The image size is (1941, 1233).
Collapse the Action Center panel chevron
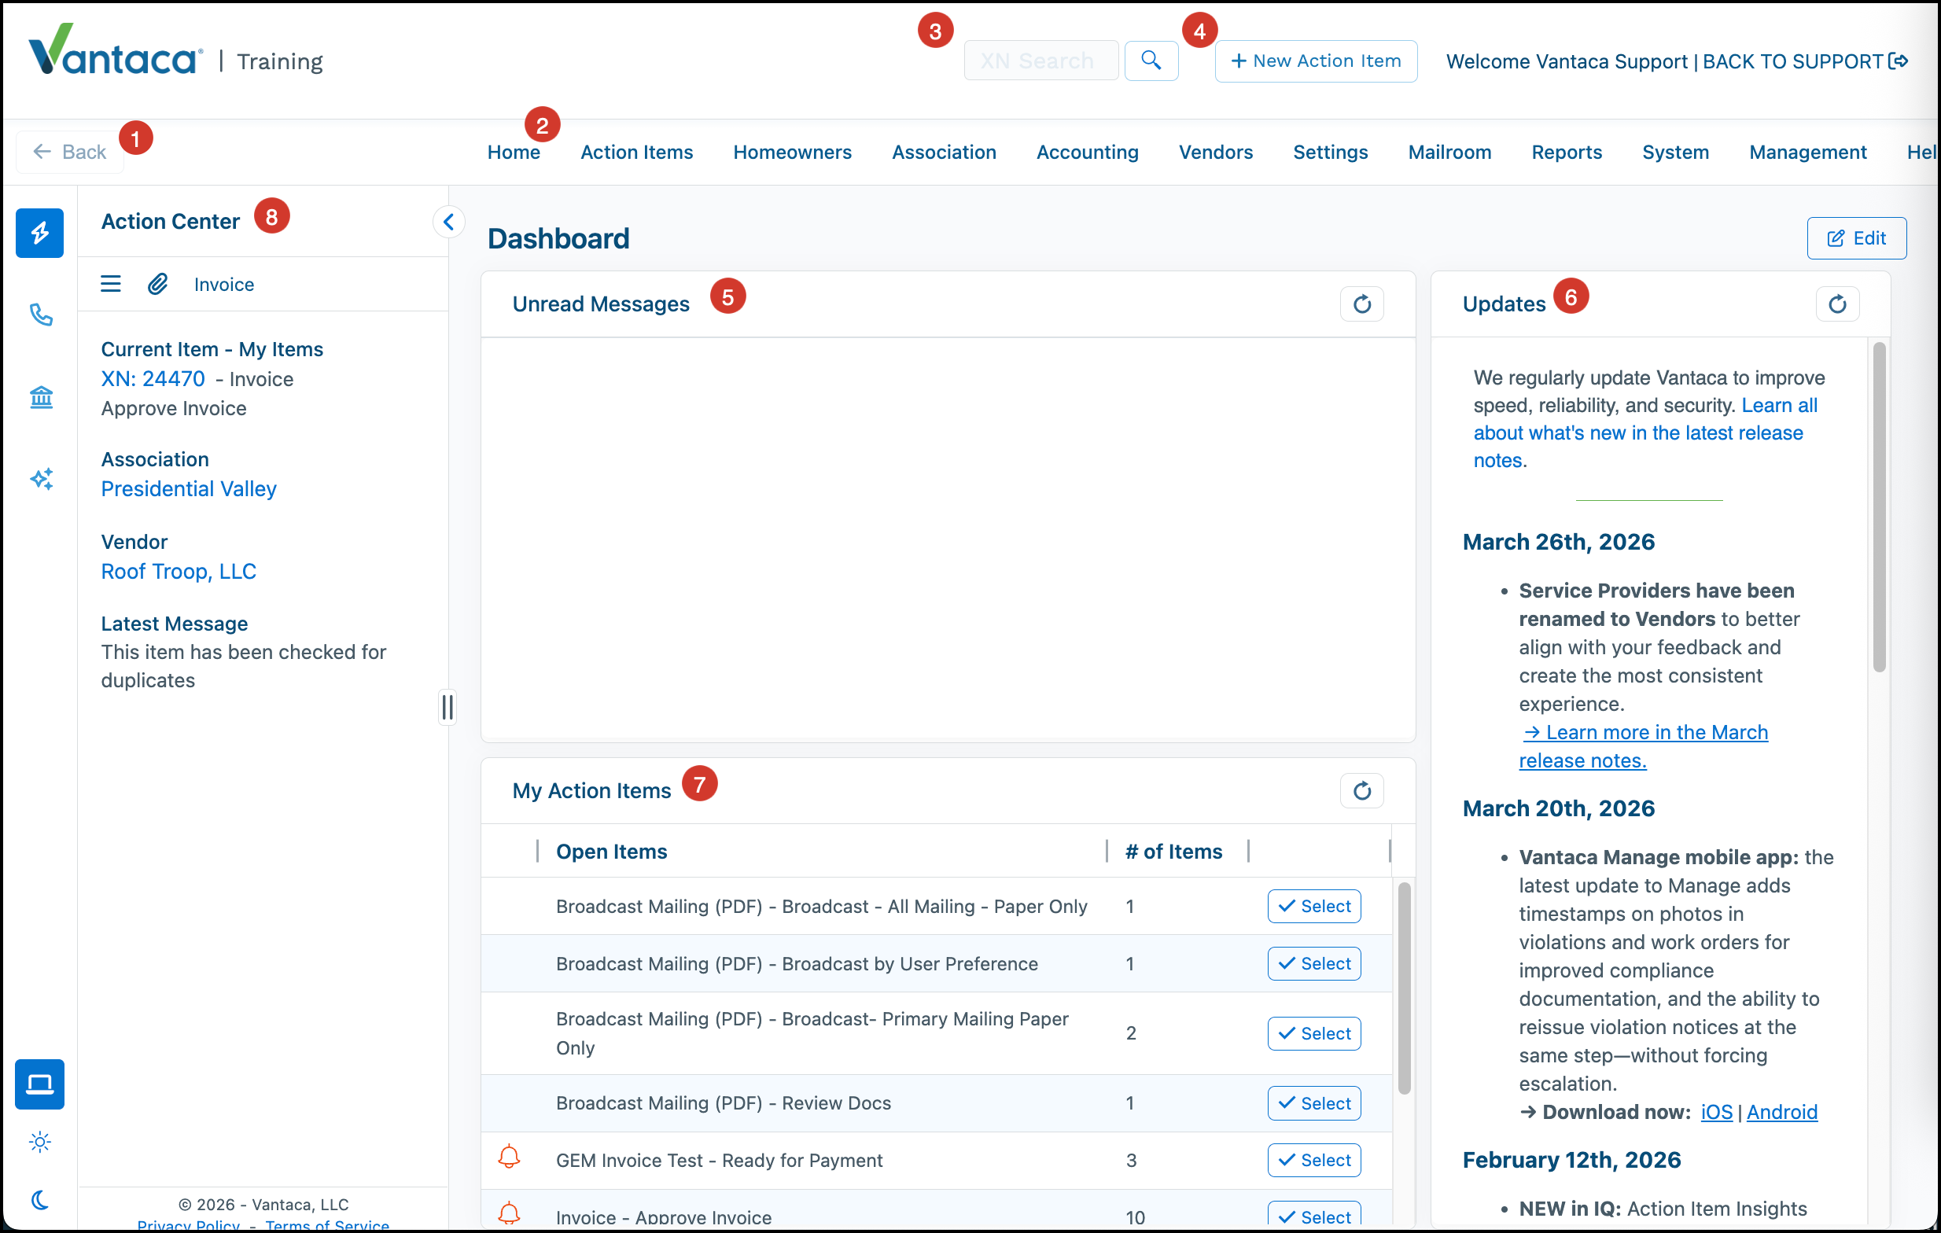pos(449,221)
